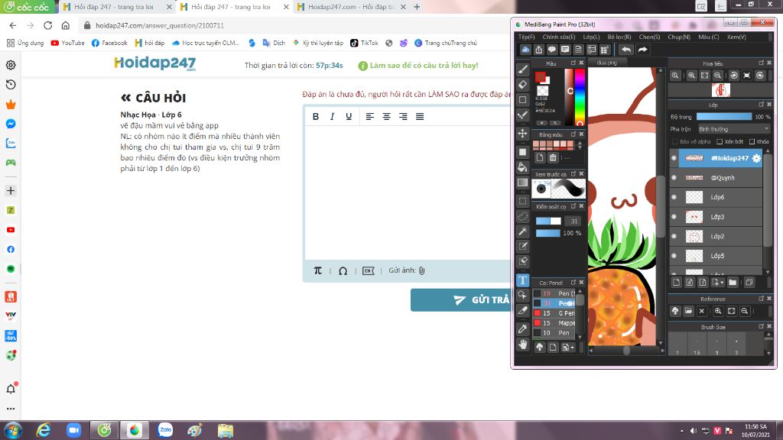Viewport: 783px width, 440px height.
Task: Pick the Gradient tool in toolbar
Action: click(523, 183)
